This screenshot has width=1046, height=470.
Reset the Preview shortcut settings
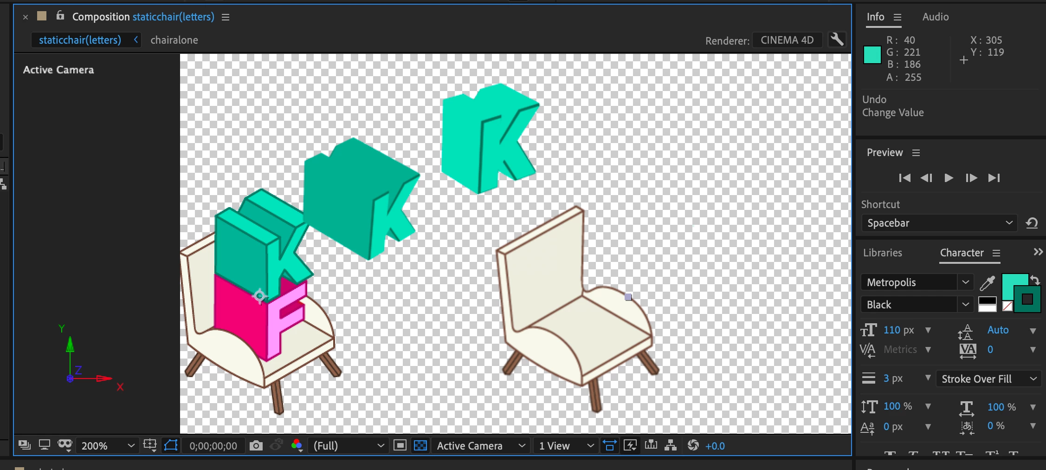1032,223
